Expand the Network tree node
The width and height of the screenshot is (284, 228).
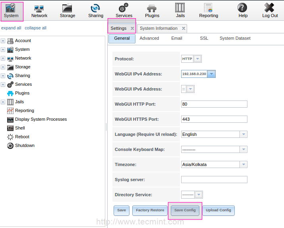point(3,58)
